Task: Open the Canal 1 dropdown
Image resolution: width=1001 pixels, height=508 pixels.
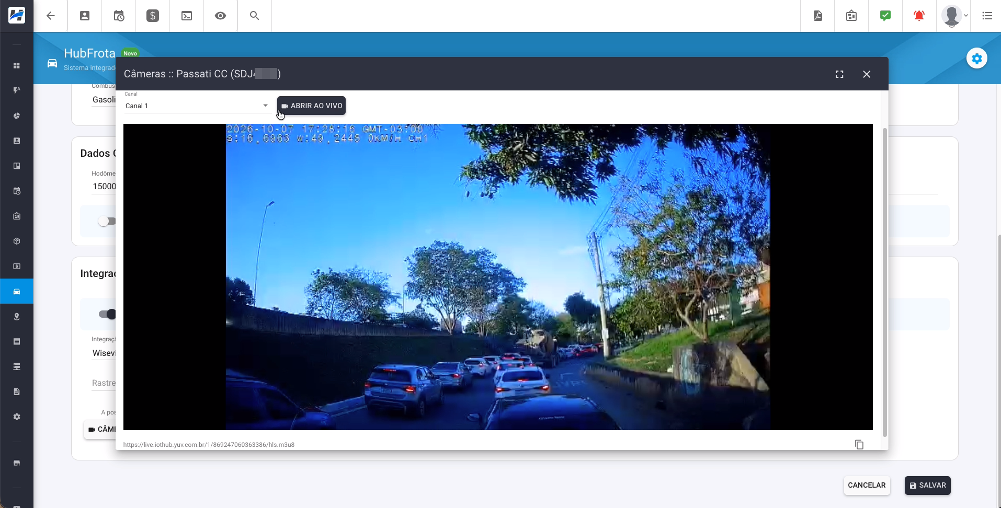Action: 197,106
